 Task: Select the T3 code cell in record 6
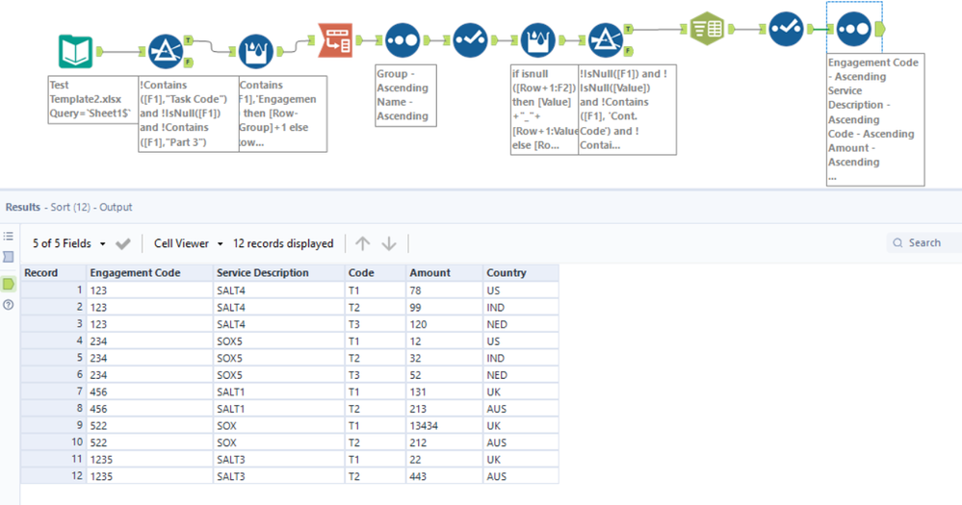(375, 375)
